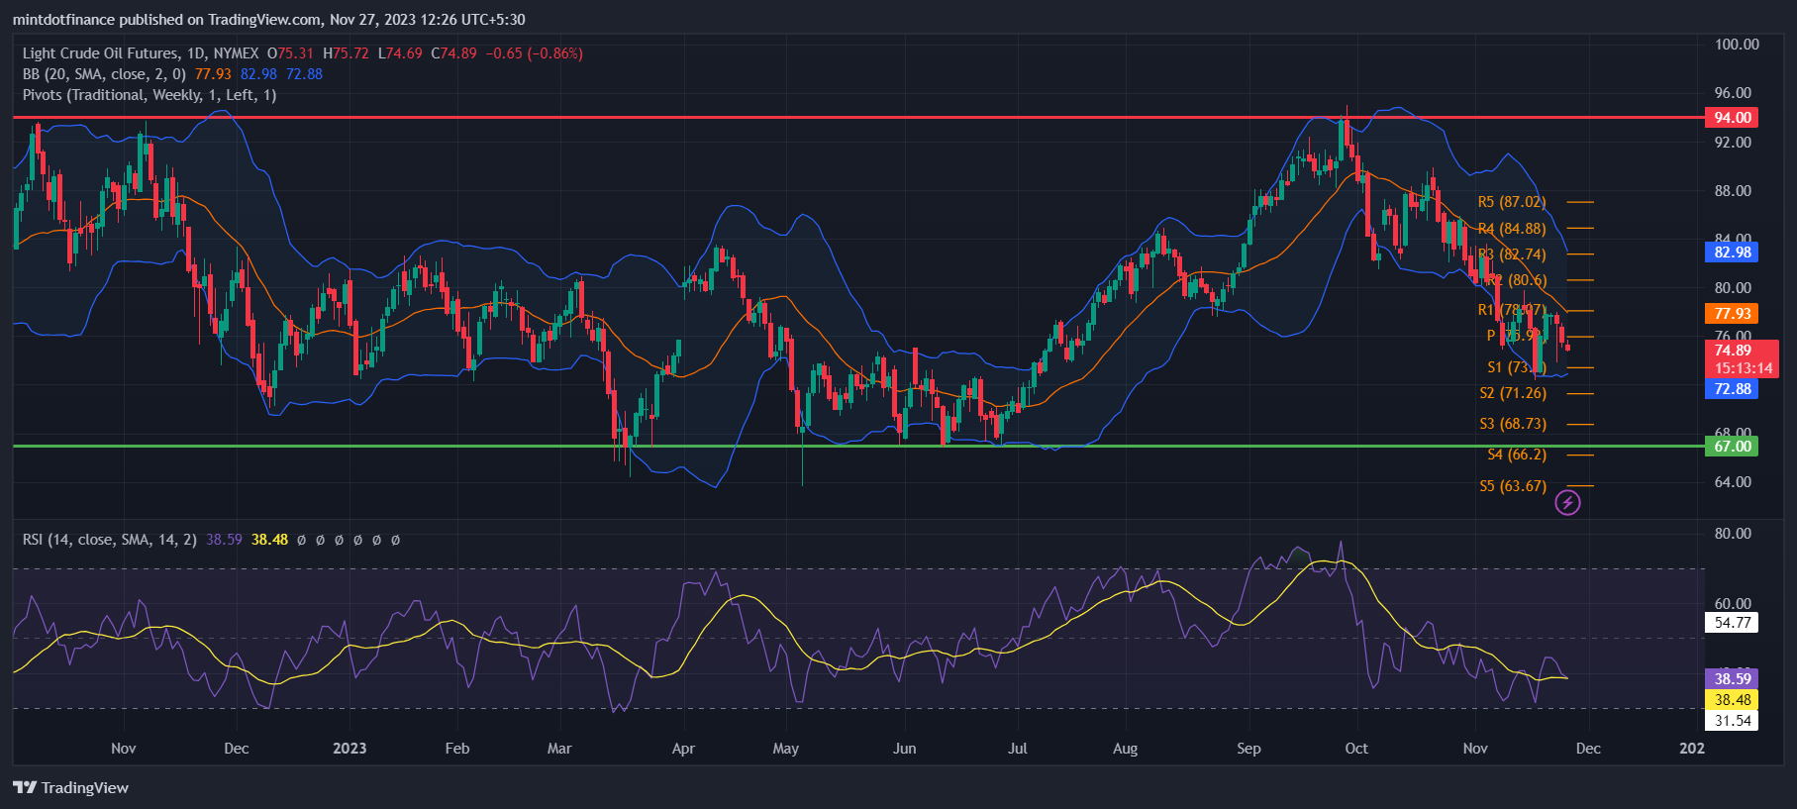Click the open value O75.31
This screenshot has width=1797, height=809.
[x=290, y=53]
